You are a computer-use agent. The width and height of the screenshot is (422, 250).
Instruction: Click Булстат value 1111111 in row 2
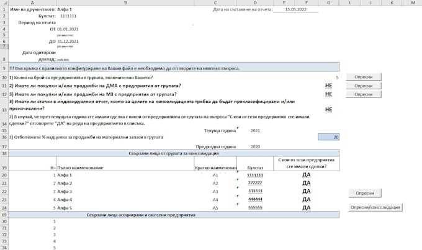pyautogui.click(x=68, y=16)
